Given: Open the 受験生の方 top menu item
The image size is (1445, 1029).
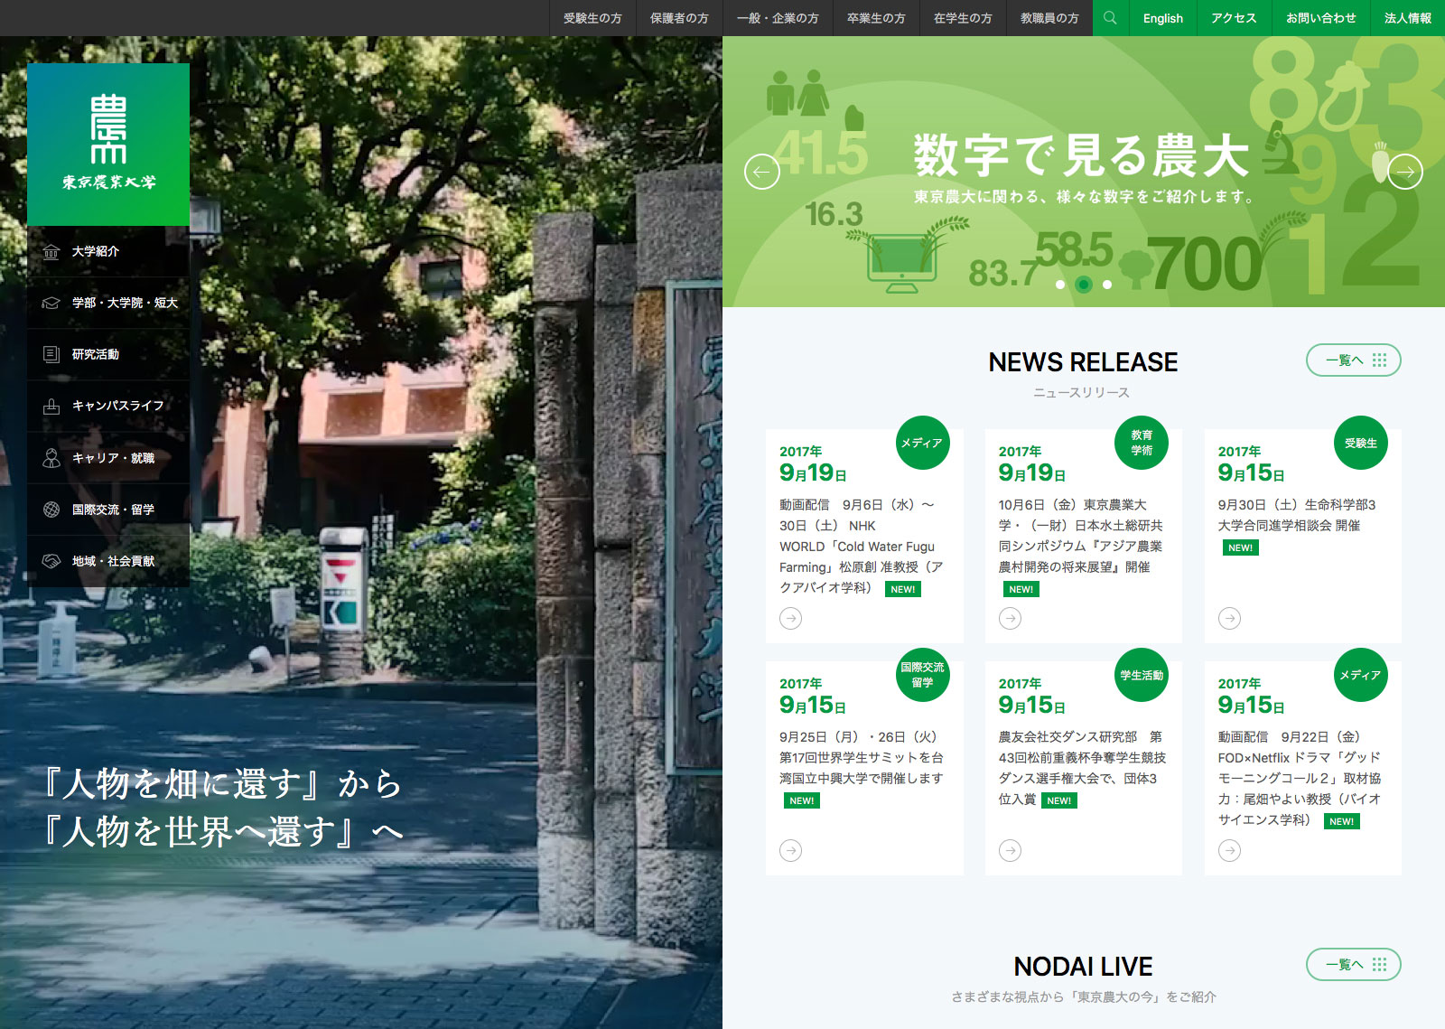Looking at the screenshot, I should 592,18.
